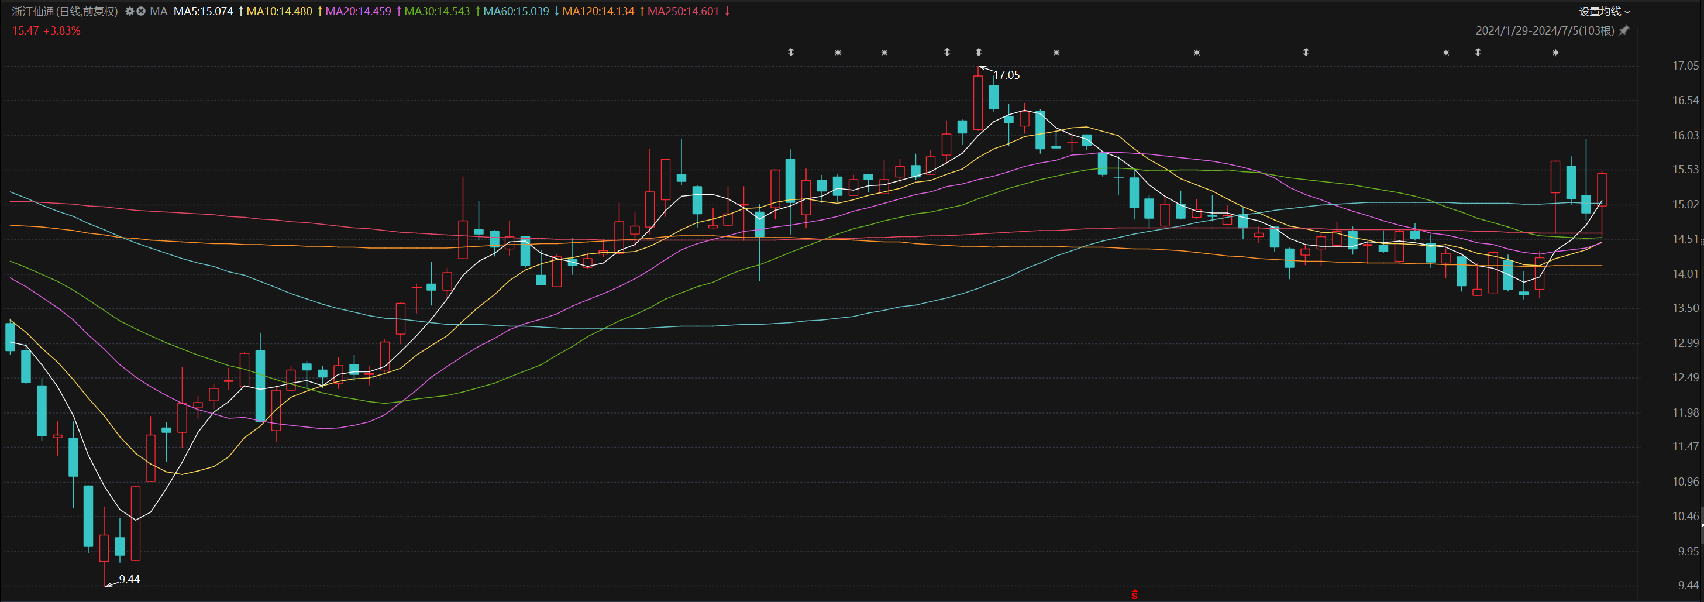Click the 17.05 high price annotation
This screenshot has width=1704, height=602.
[1006, 75]
